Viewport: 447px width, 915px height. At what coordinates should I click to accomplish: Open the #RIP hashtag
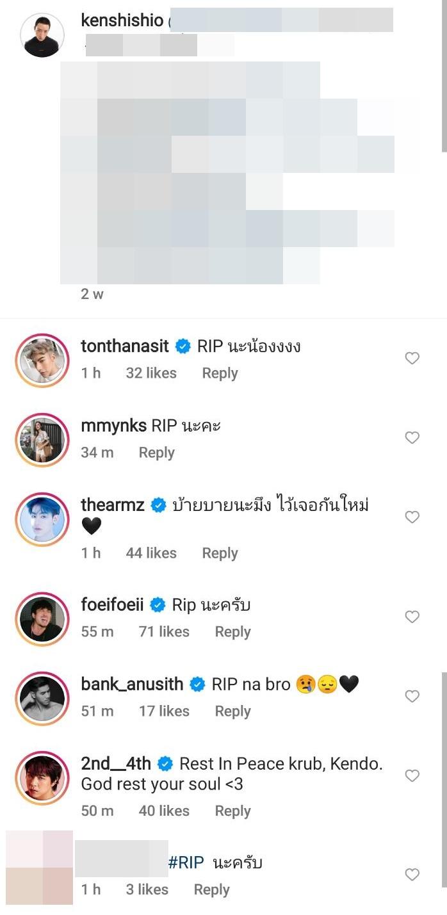pos(186,863)
